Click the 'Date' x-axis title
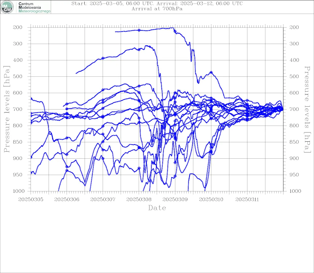This screenshot has height=273, width=314. (x=157, y=208)
